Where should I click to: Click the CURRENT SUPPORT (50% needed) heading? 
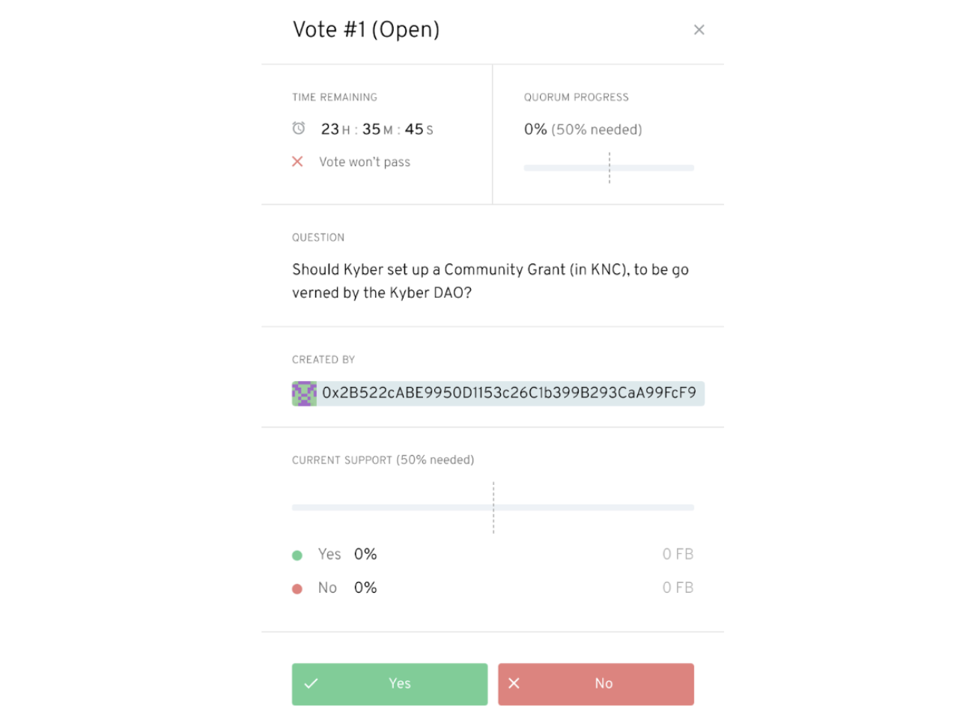tap(383, 460)
